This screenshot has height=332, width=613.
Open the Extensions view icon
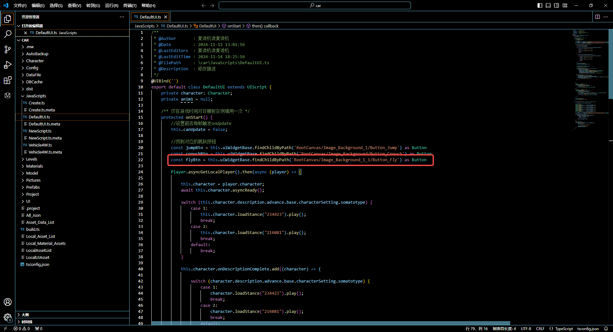point(8,80)
